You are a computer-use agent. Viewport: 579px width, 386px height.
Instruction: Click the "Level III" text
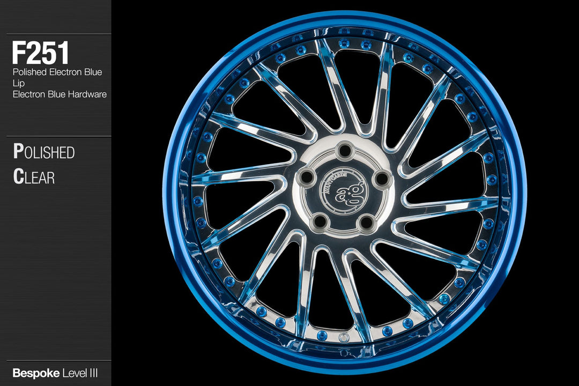coord(80,373)
